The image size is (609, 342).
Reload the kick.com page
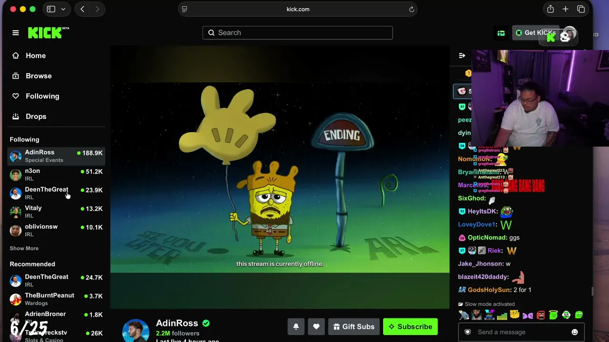[x=412, y=9]
